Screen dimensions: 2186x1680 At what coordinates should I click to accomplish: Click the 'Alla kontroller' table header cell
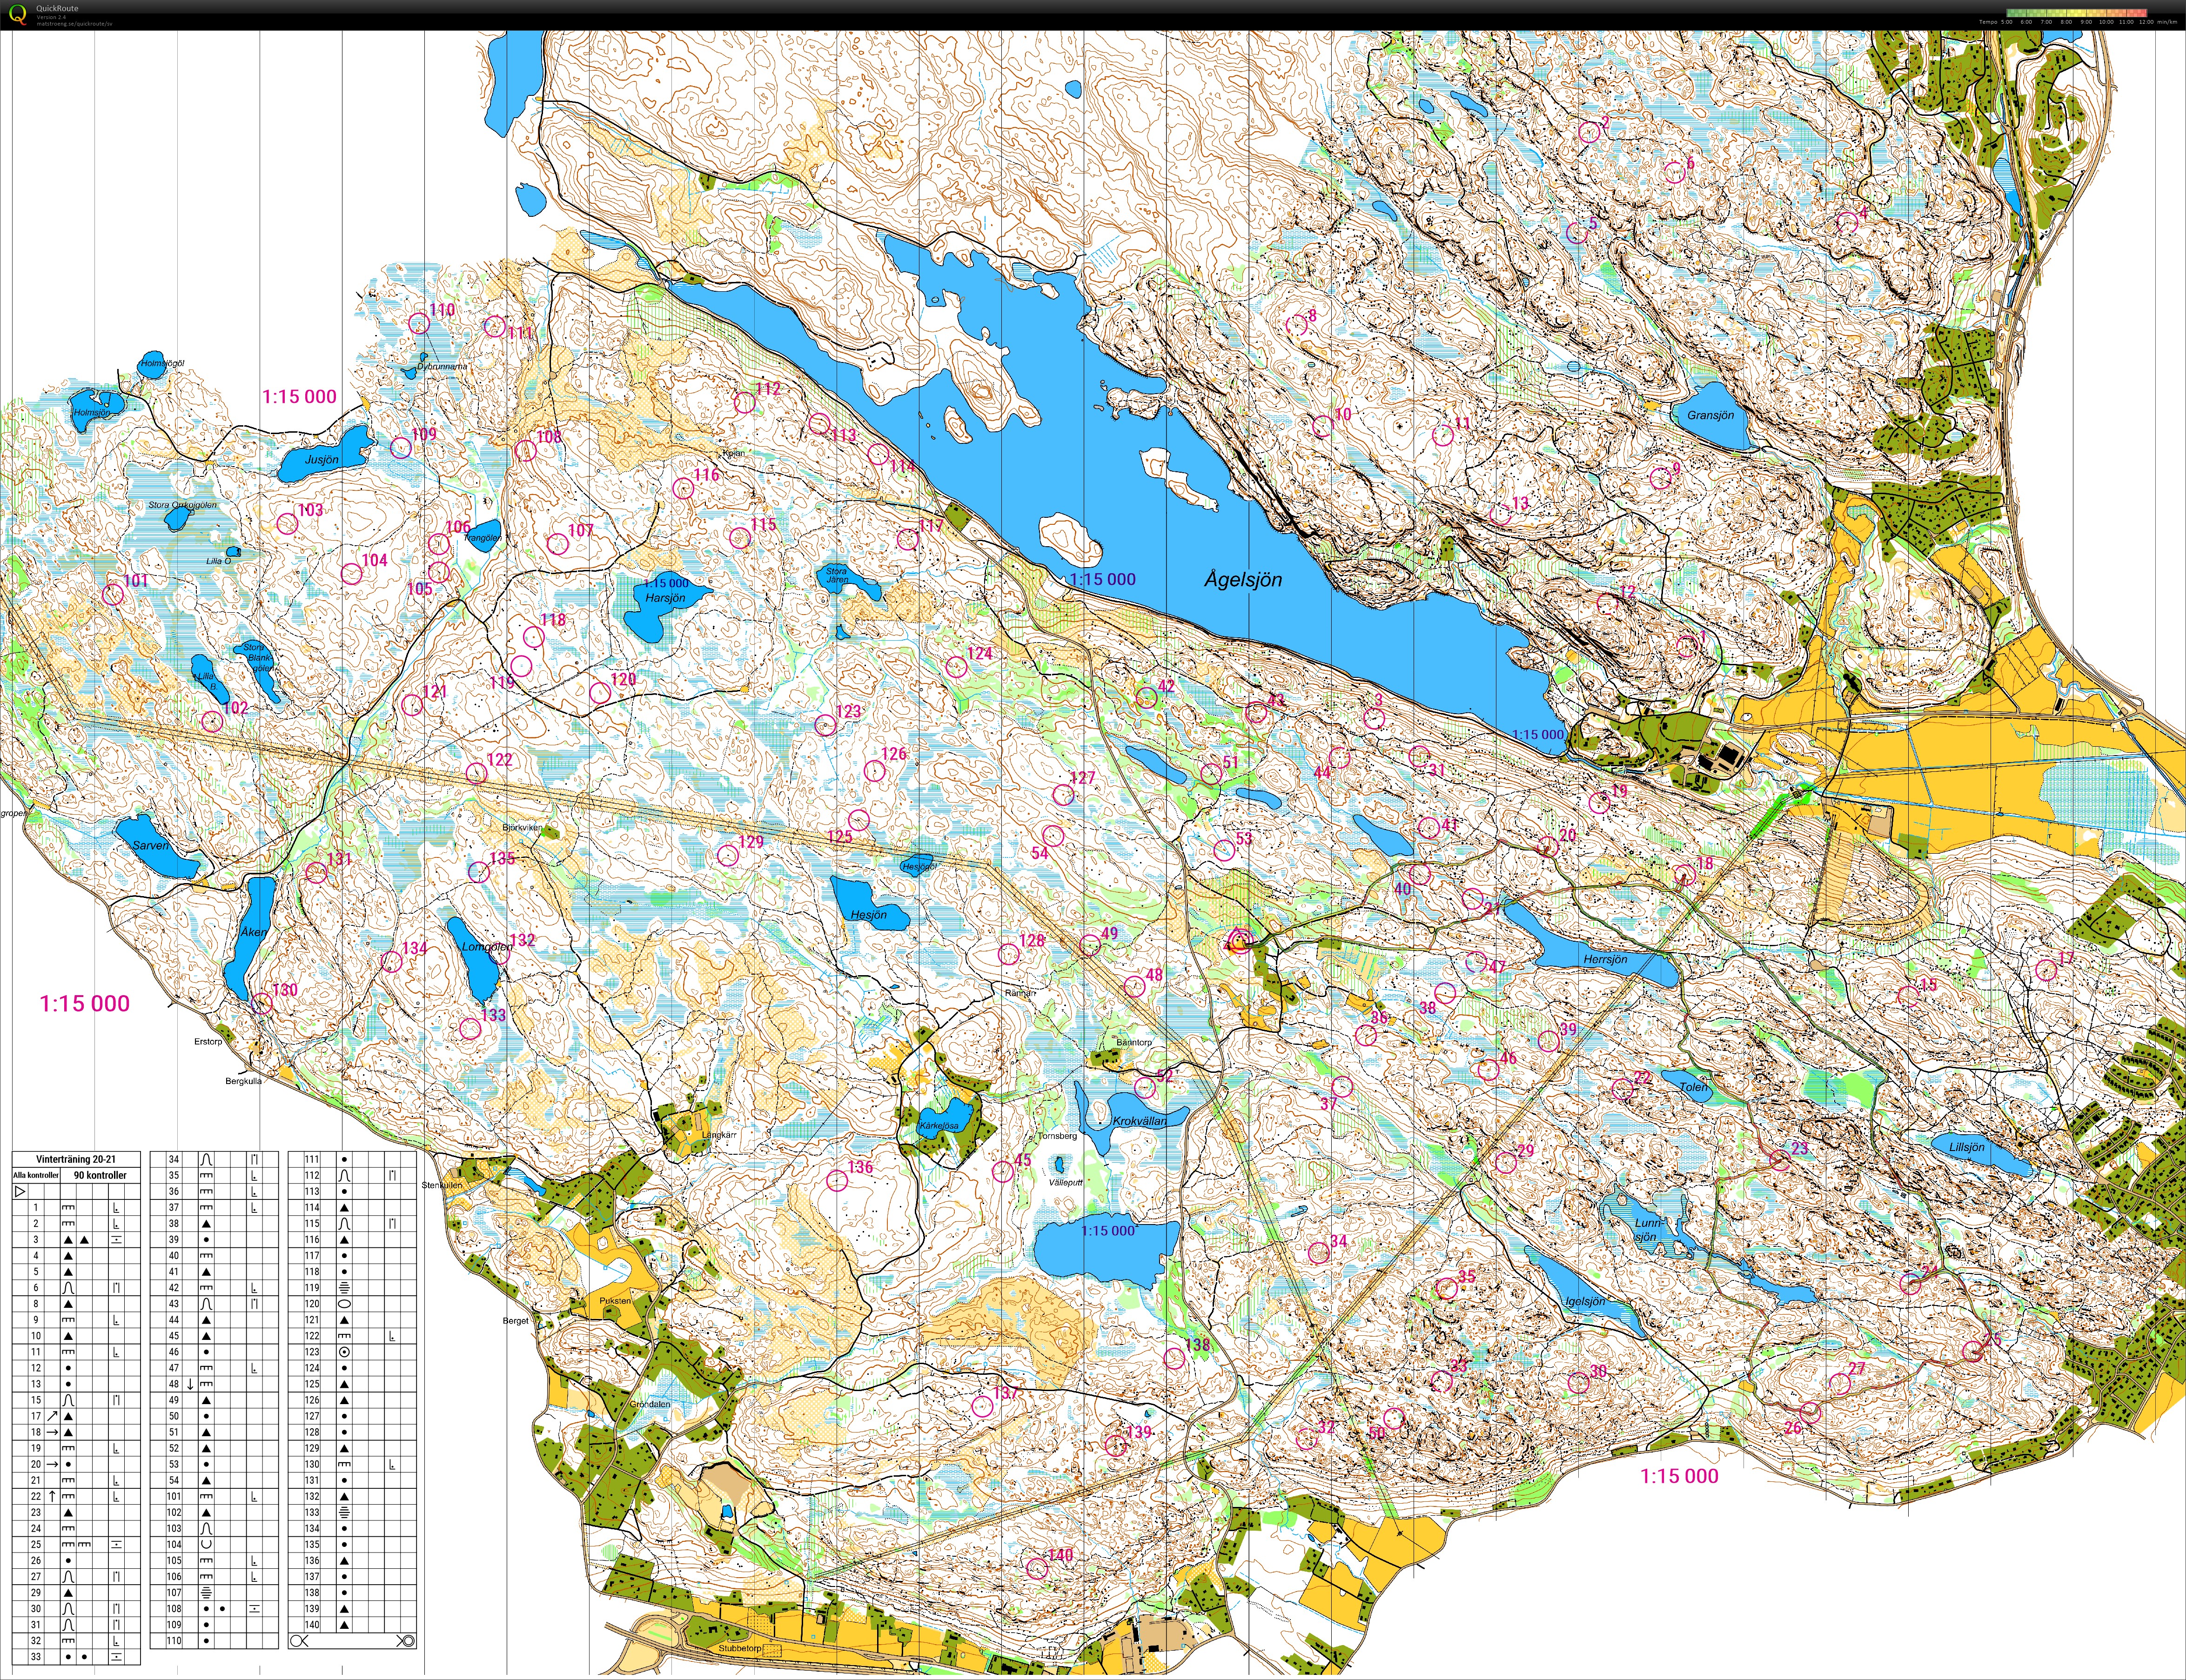(36, 1175)
